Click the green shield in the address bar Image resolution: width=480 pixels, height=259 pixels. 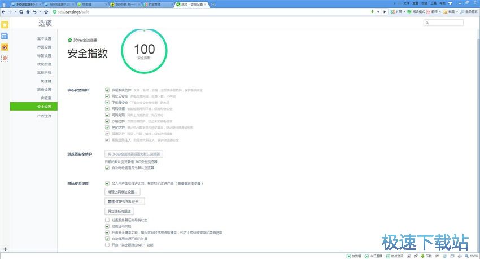[x=54, y=12]
